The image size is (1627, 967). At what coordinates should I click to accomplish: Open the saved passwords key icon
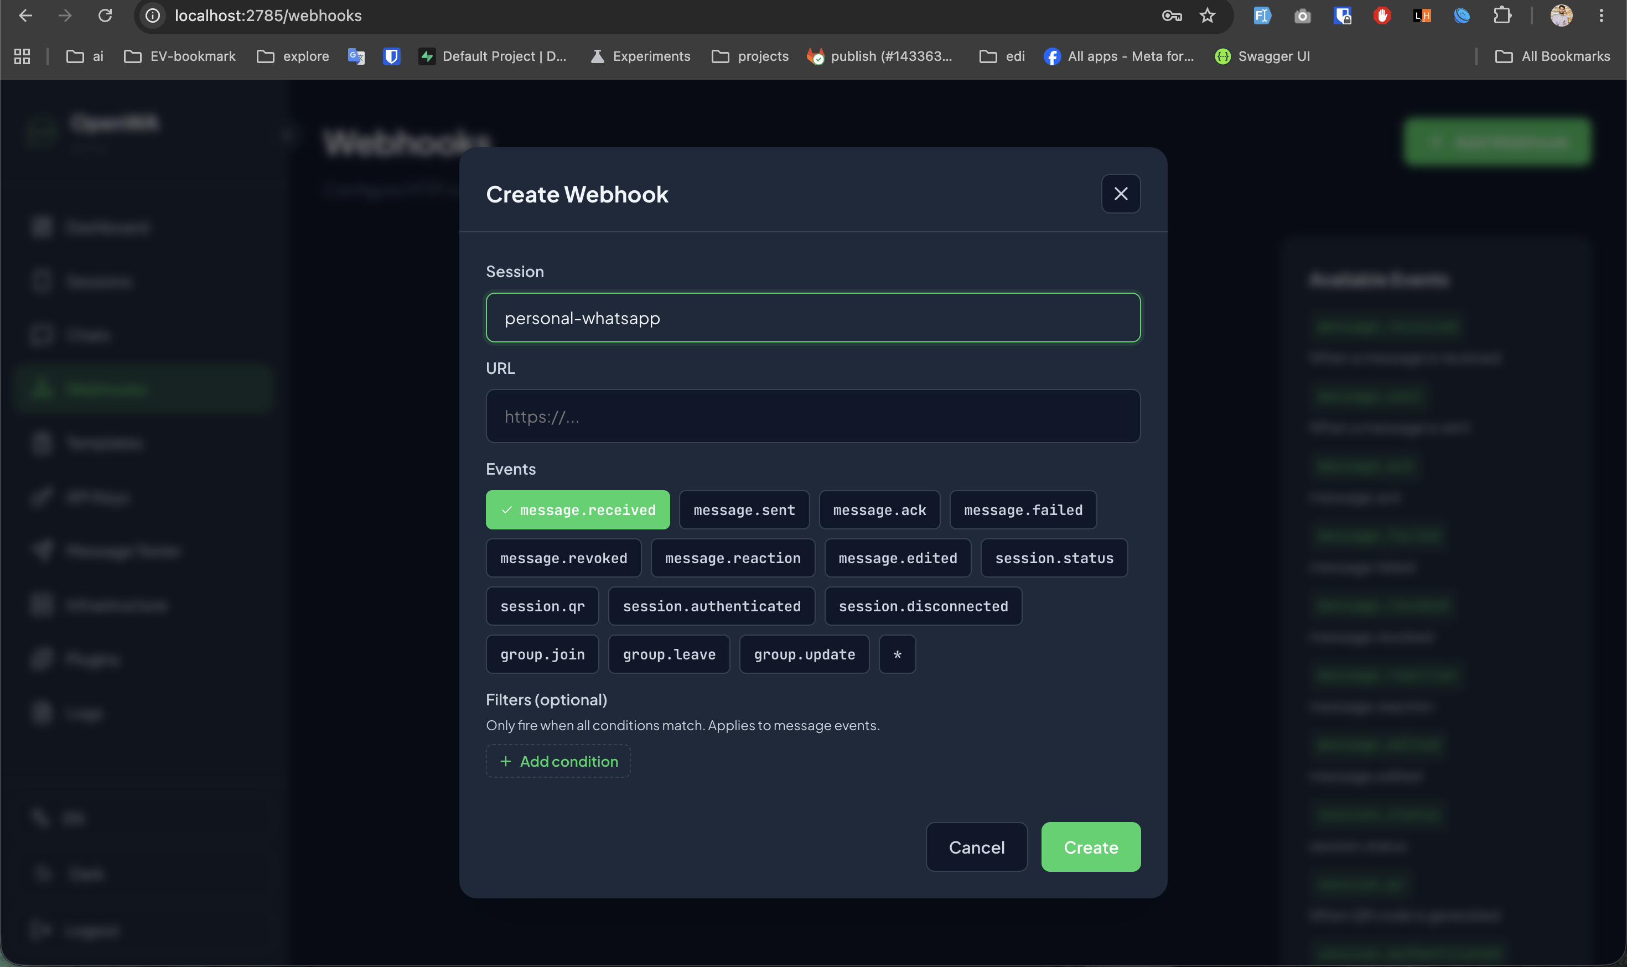[x=1172, y=15]
